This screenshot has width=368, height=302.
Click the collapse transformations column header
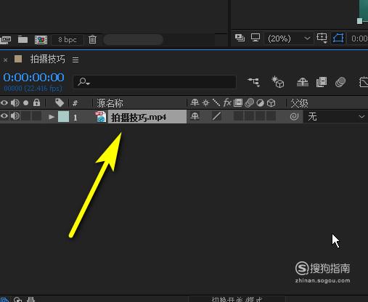pyautogui.click(x=206, y=103)
